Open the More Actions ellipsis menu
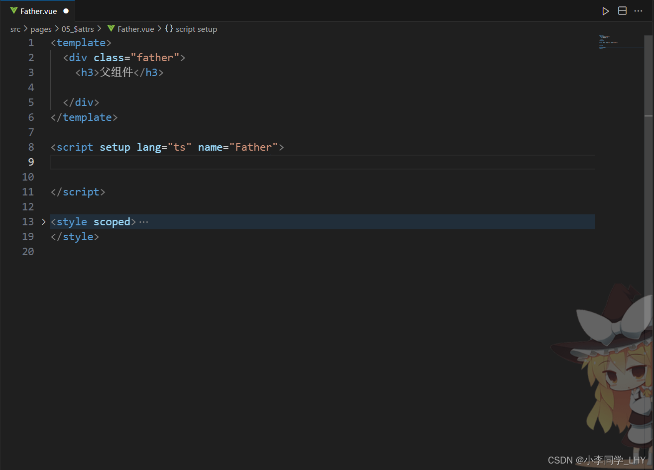The width and height of the screenshot is (654, 470). click(x=638, y=11)
